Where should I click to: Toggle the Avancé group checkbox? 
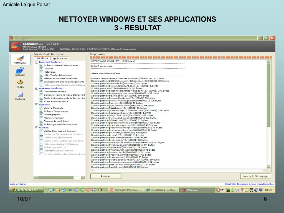click(x=36, y=128)
